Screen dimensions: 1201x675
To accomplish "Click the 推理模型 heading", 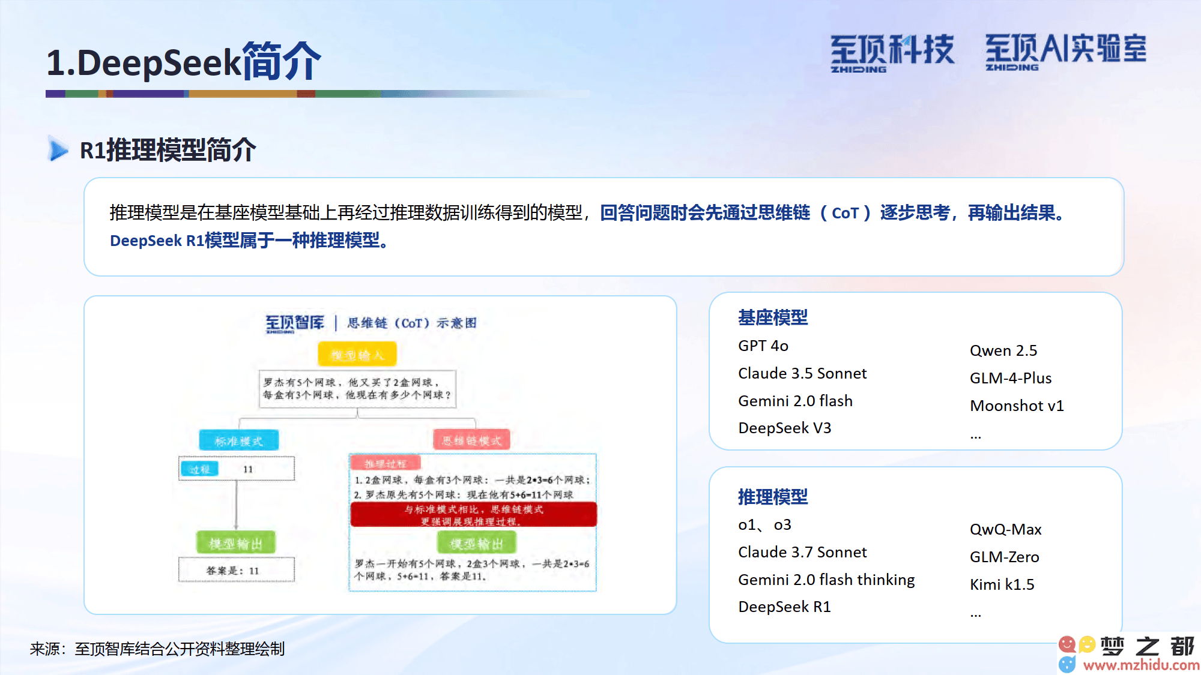I will click(x=773, y=497).
